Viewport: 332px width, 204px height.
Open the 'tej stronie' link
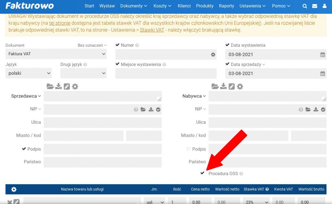60,23
